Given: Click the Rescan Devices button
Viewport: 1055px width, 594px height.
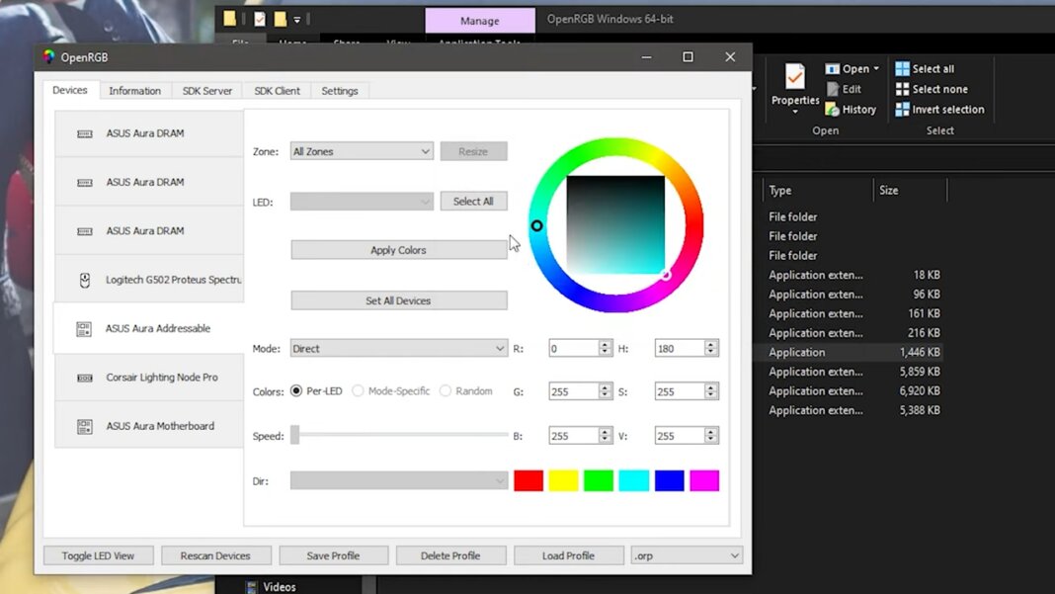Looking at the screenshot, I should click(x=215, y=555).
